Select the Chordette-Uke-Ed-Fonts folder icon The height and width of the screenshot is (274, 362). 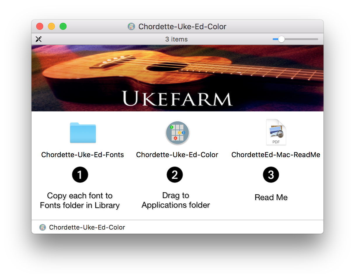point(83,133)
